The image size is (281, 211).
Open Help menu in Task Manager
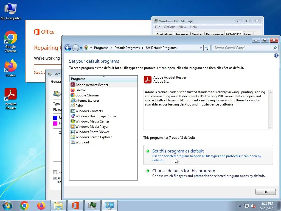point(193,27)
